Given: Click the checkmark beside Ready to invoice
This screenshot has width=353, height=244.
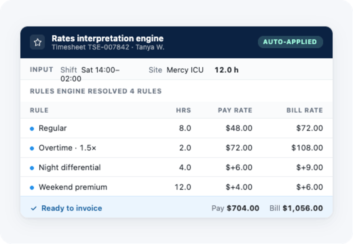Looking at the screenshot, I should tap(34, 208).
